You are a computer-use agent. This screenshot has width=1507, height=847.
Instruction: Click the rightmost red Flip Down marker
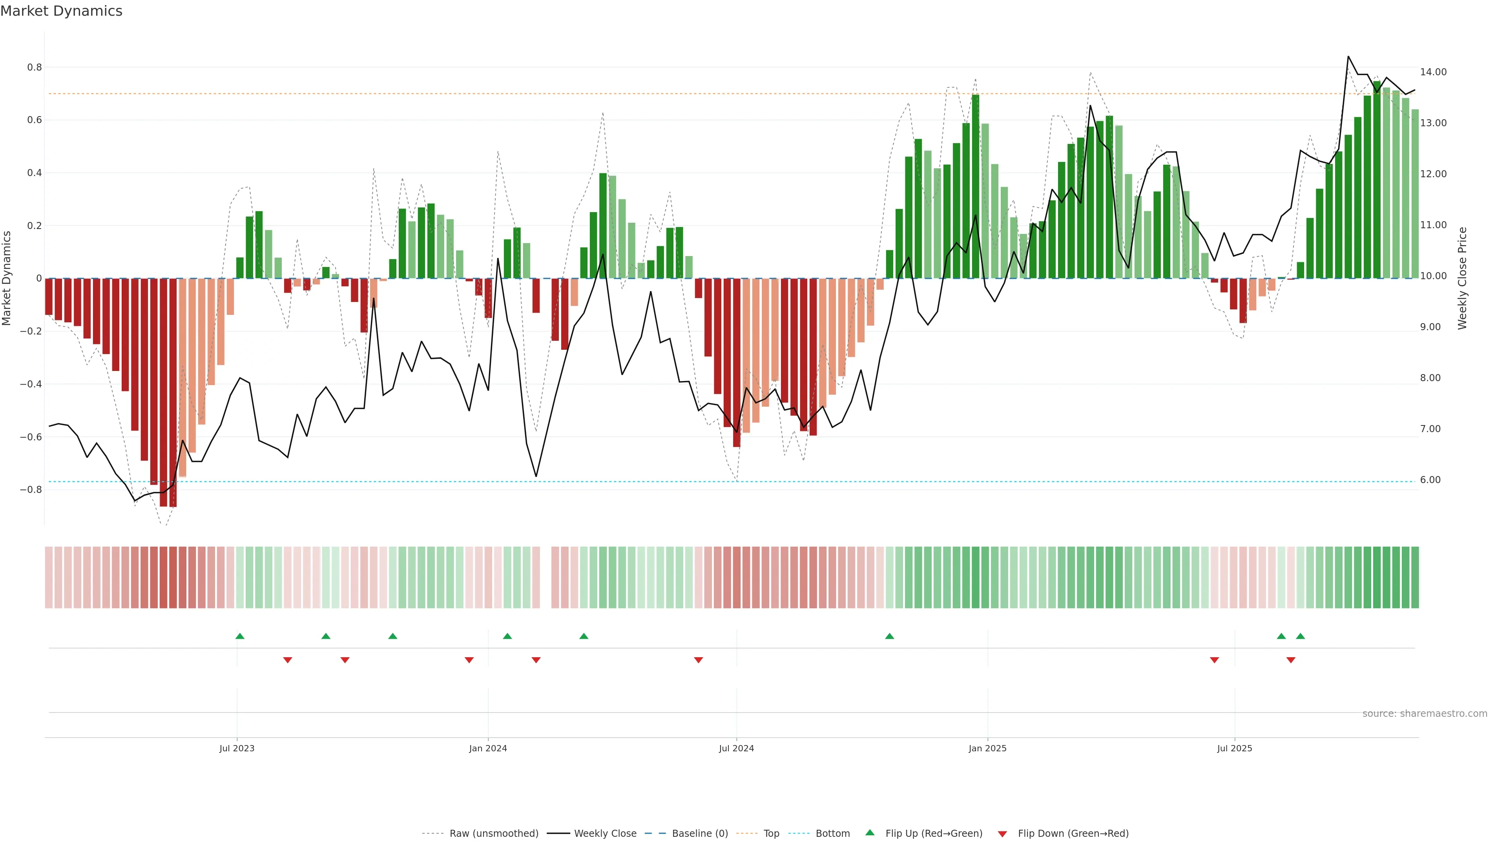(x=1291, y=660)
